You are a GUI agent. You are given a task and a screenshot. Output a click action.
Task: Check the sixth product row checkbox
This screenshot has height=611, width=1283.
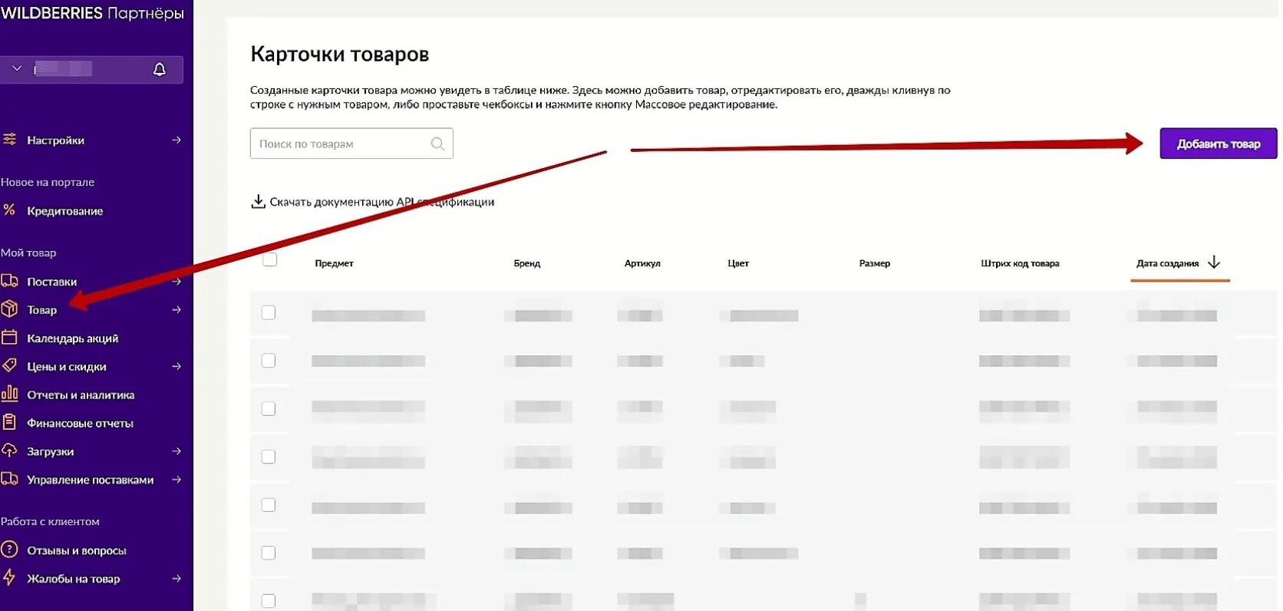(x=269, y=553)
